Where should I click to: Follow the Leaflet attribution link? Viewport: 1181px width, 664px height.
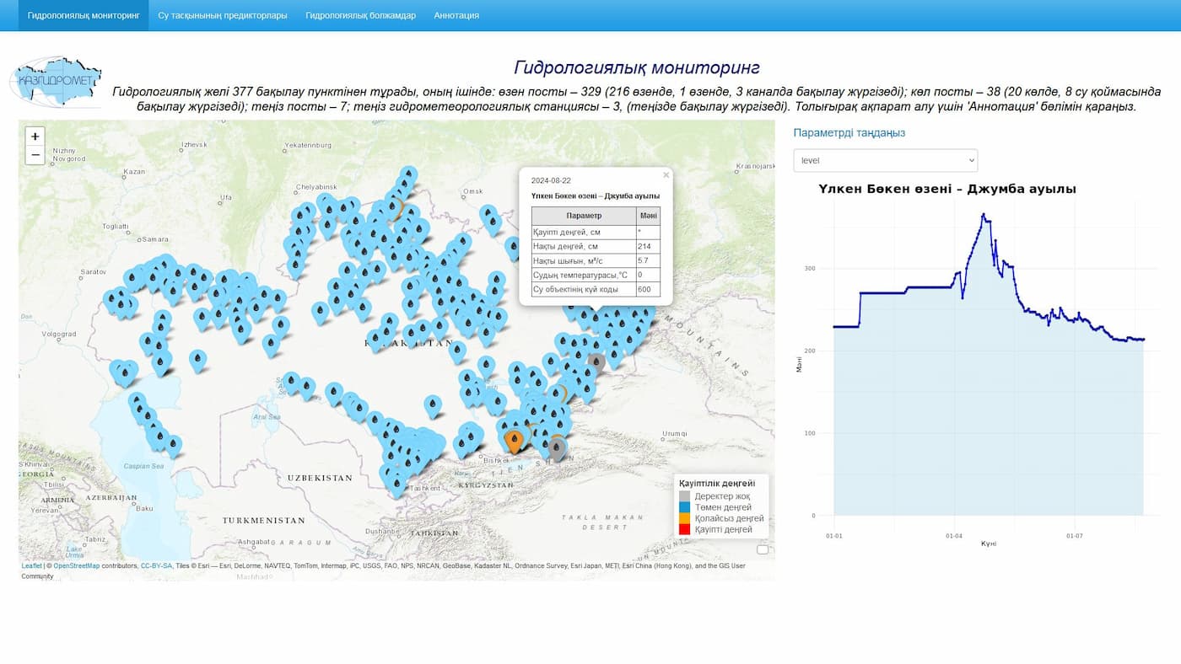coord(31,566)
